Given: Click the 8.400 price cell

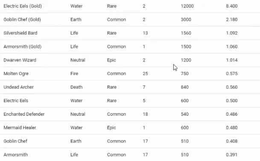Looking at the screenshot, I should [x=232, y=6].
